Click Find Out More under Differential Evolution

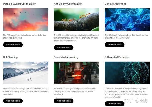point(115,104)
